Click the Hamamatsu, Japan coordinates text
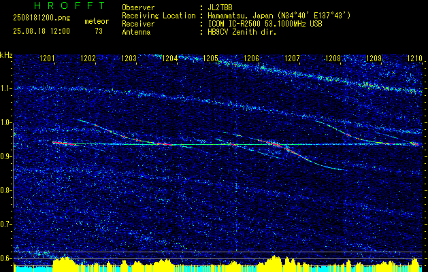The image size is (428, 272). point(279,16)
